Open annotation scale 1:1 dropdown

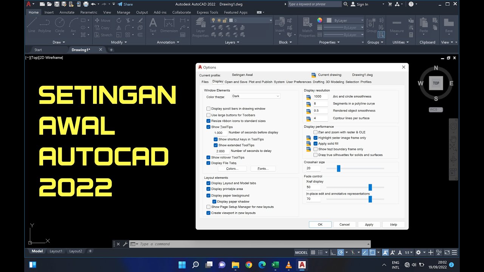(408, 252)
